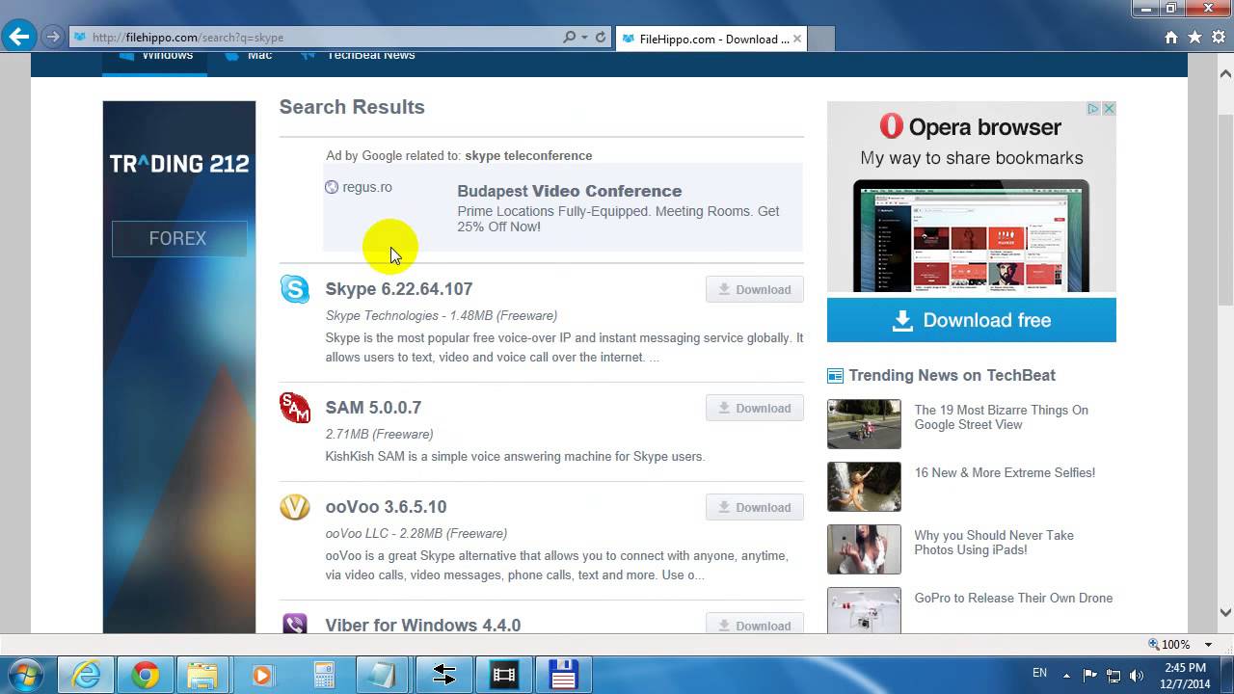Click the Google Street View article thumbnail
This screenshot has width=1234, height=694.
click(864, 424)
